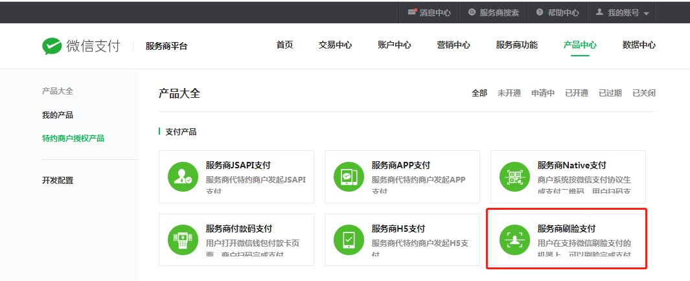Switch to 营销中心 tab
The height and width of the screenshot is (281, 690).
(454, 45)
